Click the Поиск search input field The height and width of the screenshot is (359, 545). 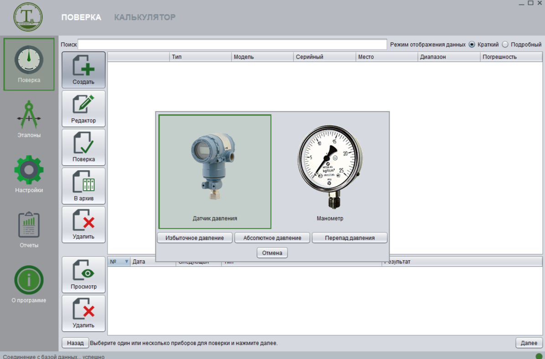232,45
